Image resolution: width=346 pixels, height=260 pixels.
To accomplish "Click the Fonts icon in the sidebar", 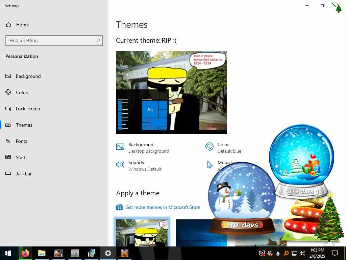I will coord(8,141).
